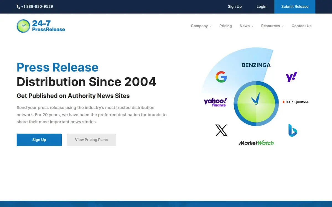332x207 pixels.
Task: Open the Company dropdown menu
Action: (201, 26)
